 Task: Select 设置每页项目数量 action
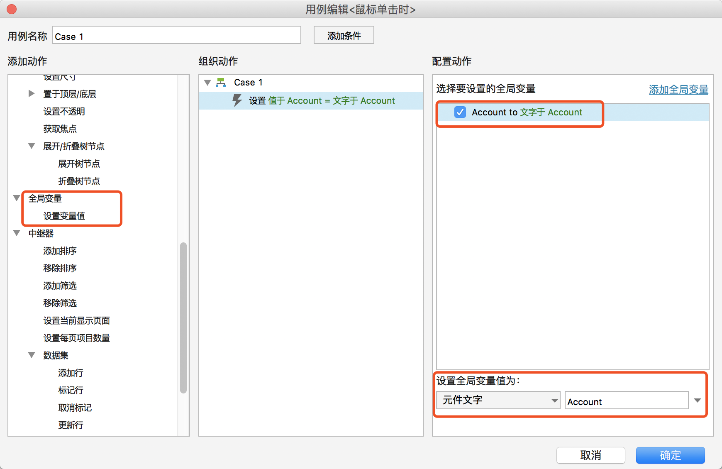76,338
